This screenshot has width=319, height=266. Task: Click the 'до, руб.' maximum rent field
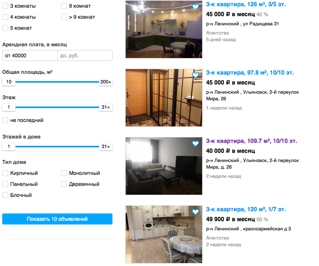pos(85,55)
